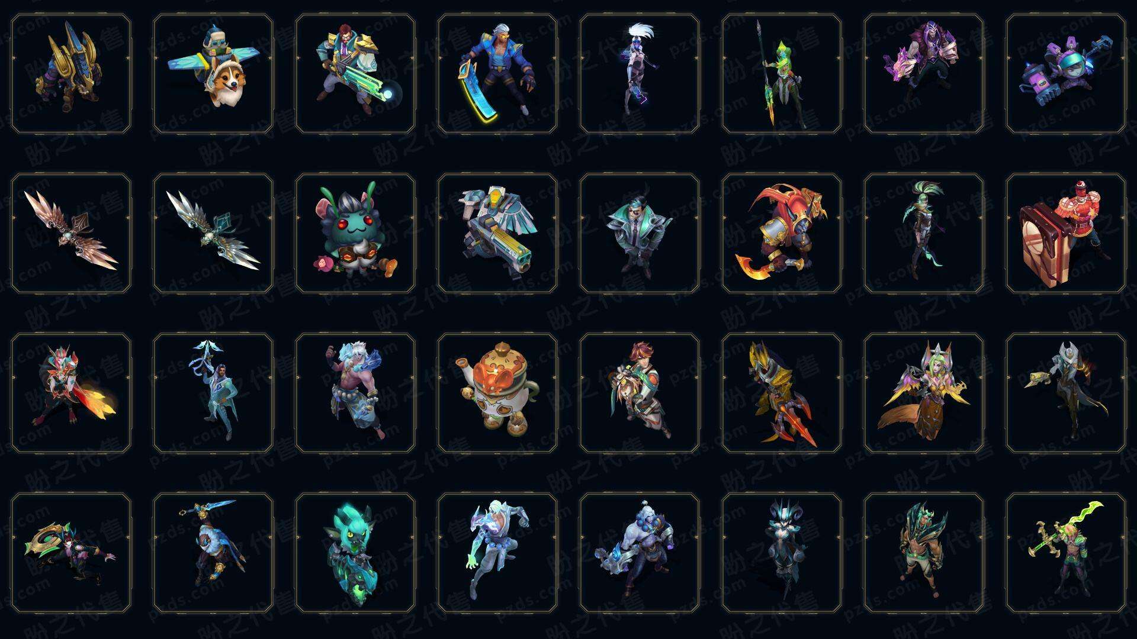The image size is (1137, 639).
Task: Open the green bunny-eared creature with red eyes
Action: click(355, 234)
